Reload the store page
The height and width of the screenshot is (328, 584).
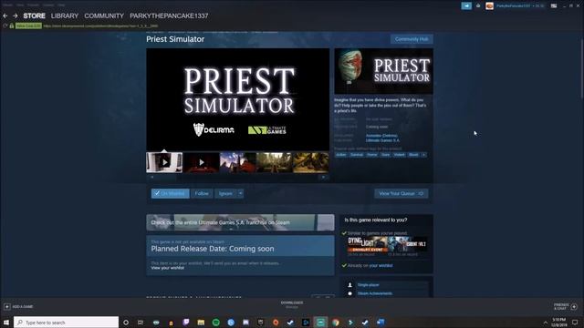pyautogui.click(x=5, y=26)
